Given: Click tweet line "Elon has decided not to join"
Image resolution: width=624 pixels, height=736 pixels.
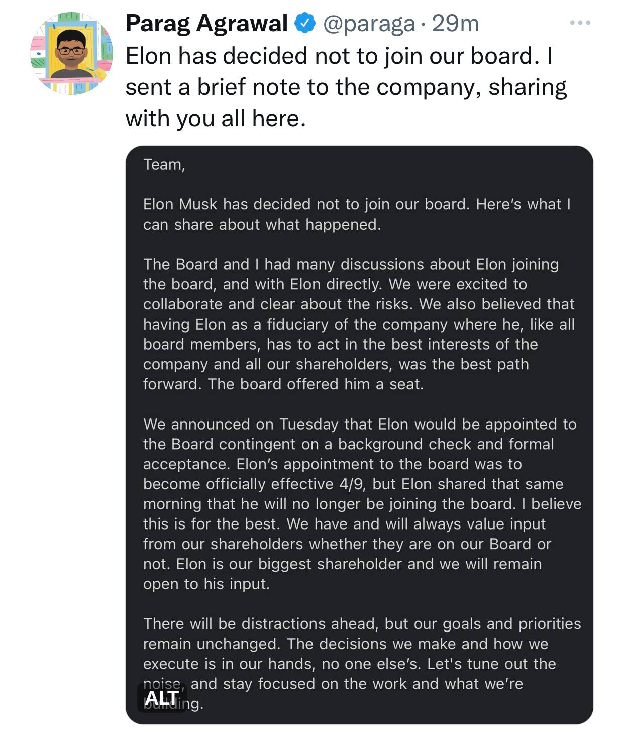Looking at the screenshot, I should [339, 56].
